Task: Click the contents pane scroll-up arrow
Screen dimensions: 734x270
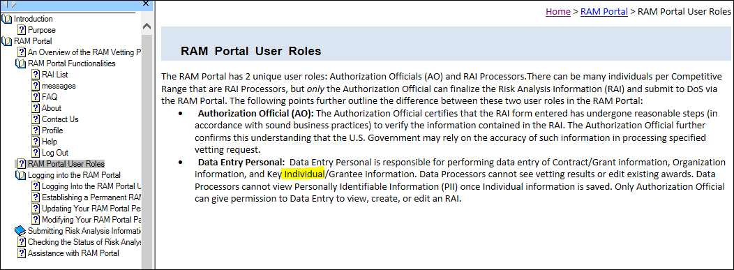Action: (x=147, y=27)
